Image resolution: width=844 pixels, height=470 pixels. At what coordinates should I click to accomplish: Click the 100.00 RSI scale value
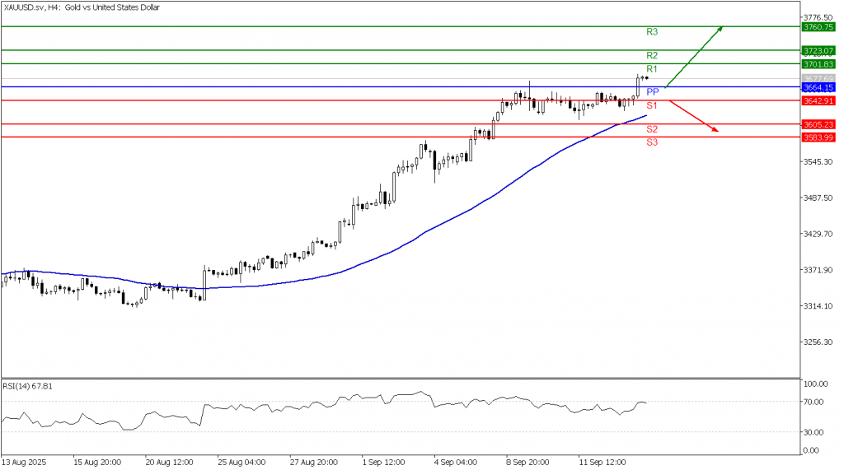coord(815,384)
